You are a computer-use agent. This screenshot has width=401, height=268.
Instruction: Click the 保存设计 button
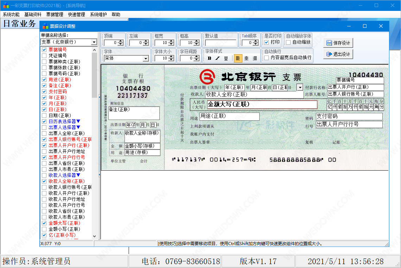point(338,43)
